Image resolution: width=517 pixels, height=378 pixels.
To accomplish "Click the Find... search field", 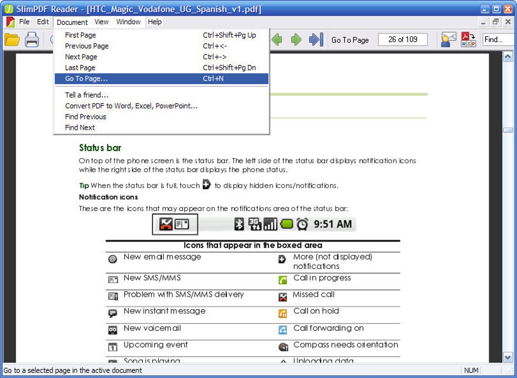I will pyautogui.click(x=498, y=40).
